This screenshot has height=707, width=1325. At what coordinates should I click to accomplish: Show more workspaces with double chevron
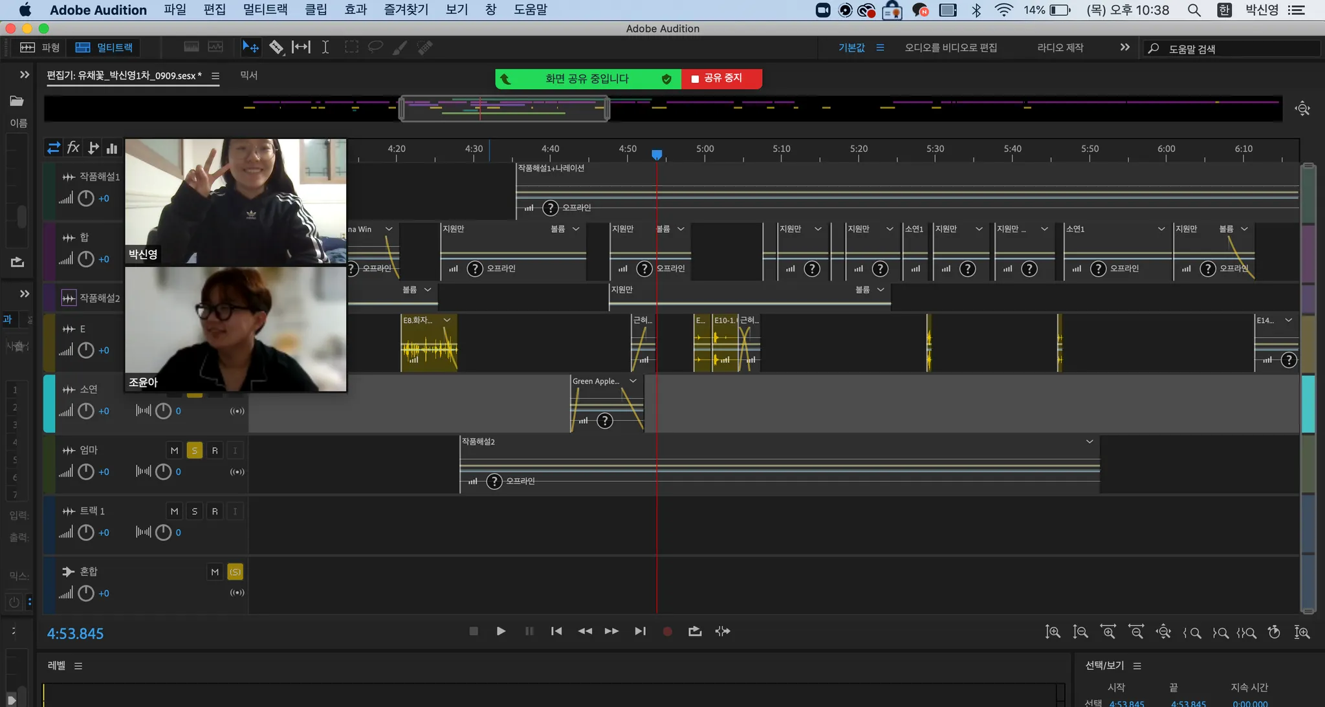pos(1124,47)
